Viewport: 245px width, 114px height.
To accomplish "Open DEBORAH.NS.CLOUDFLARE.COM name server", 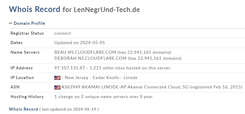I will coord(90,58).
